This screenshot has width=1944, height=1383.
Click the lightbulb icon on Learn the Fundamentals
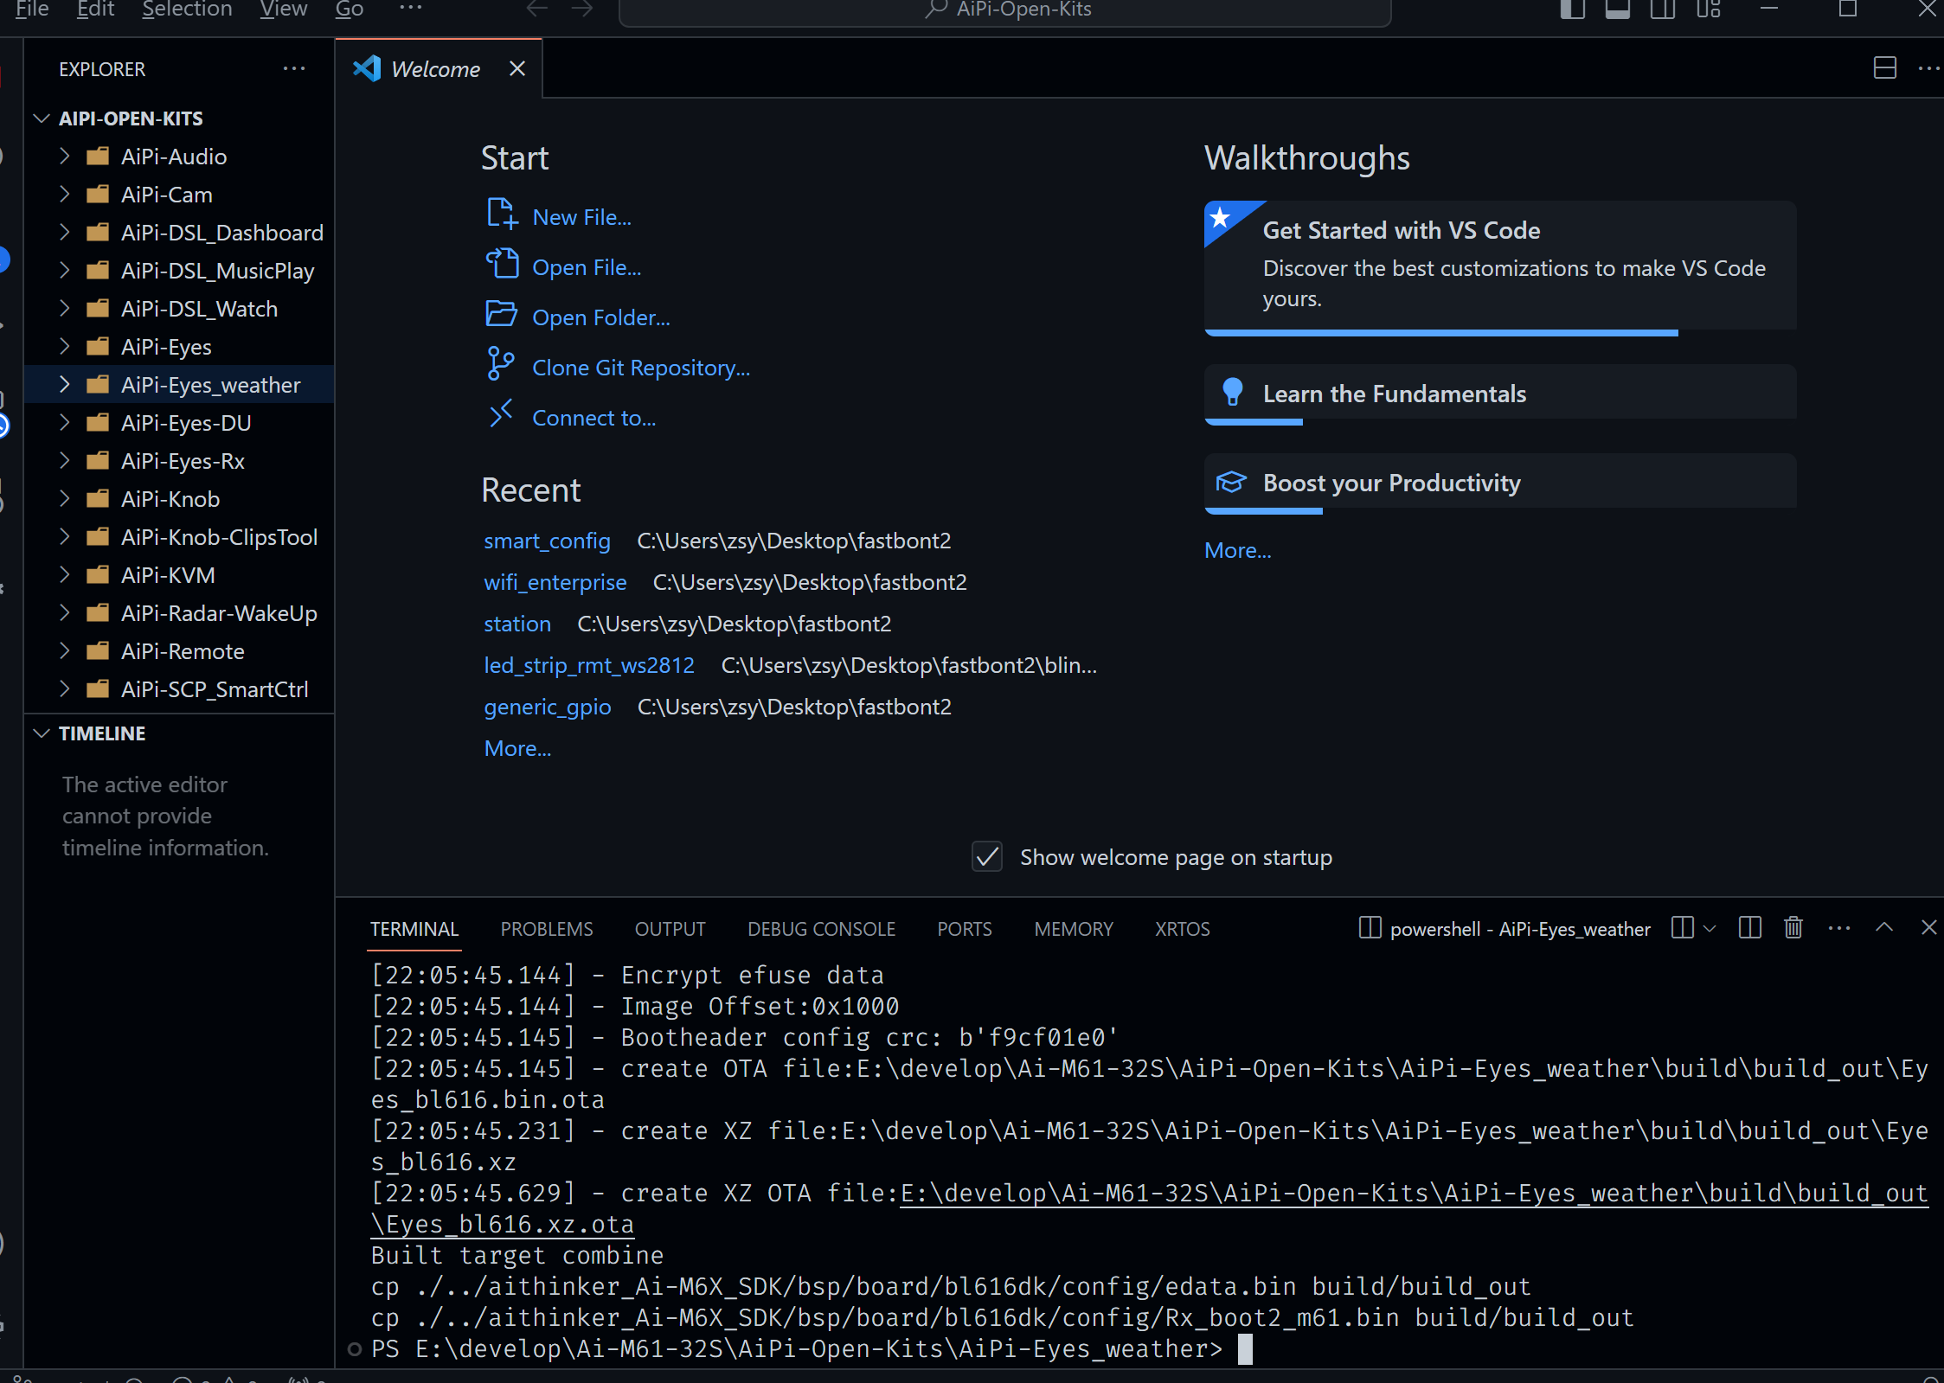point(1232,393)
